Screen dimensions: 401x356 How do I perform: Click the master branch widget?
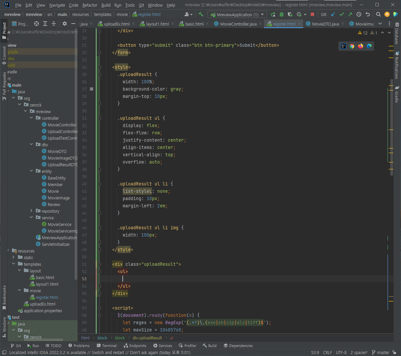(x=380, y=352)
